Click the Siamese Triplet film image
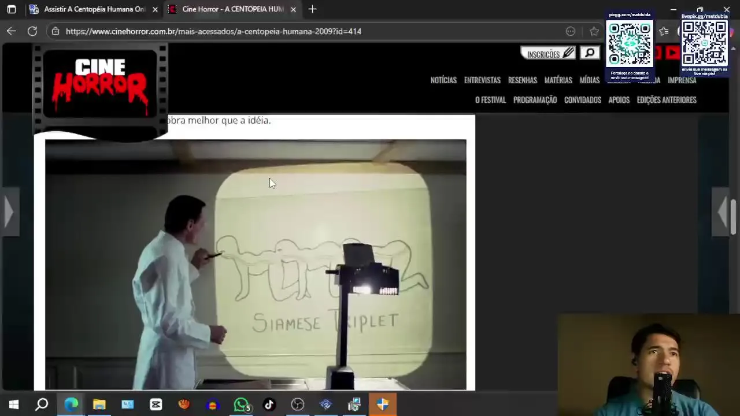The image size is (740, 416). (256, 265)
